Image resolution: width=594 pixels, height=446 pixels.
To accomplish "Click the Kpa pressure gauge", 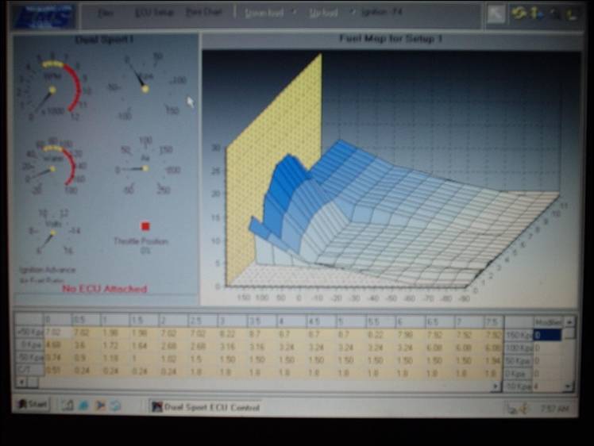I will click(145, 87).
